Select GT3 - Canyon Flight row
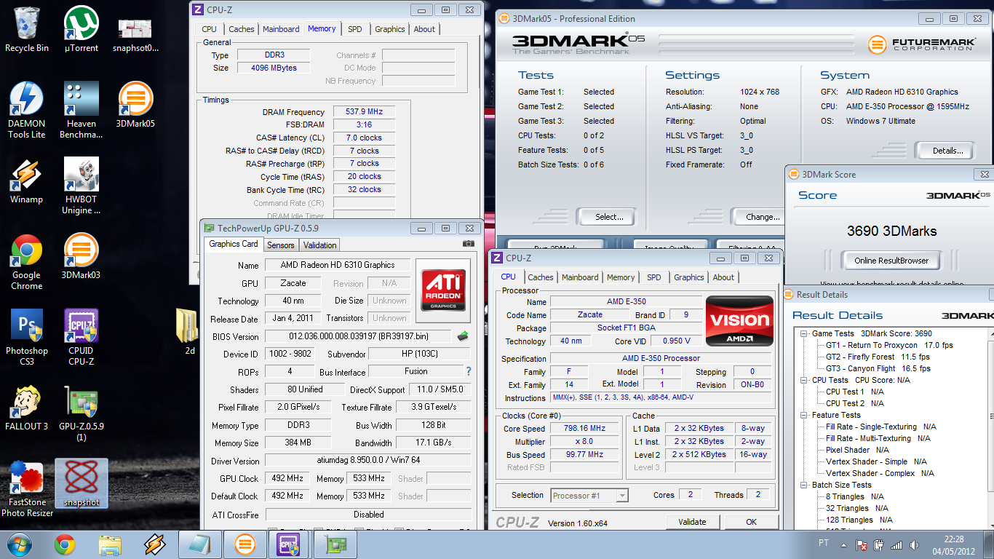The image size is (994, 559). point(878,368)
